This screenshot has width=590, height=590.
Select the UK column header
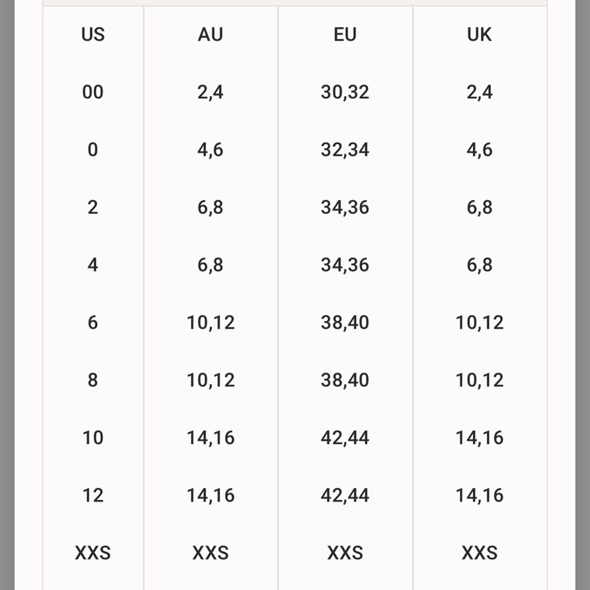click(x=479, y=35)
